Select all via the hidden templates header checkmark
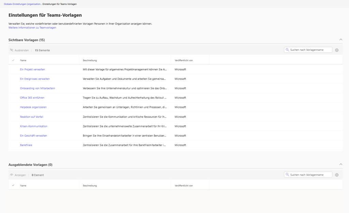 (13, 185)
